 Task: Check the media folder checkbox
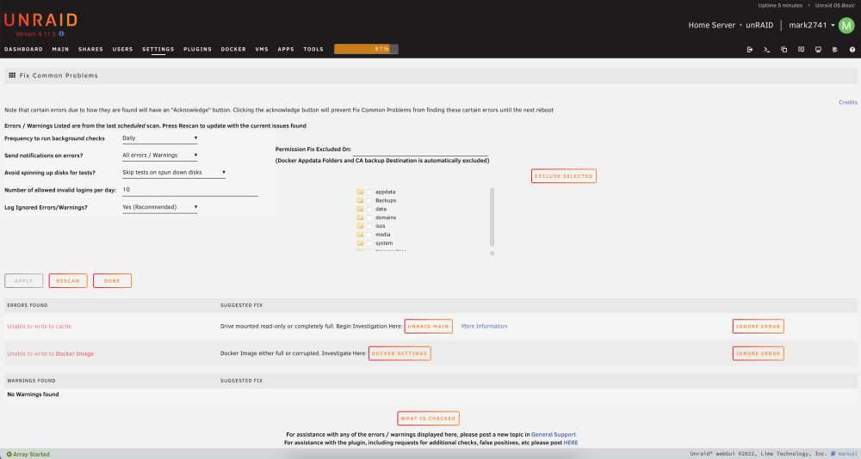pyautogui.click(x=369, y=235)
